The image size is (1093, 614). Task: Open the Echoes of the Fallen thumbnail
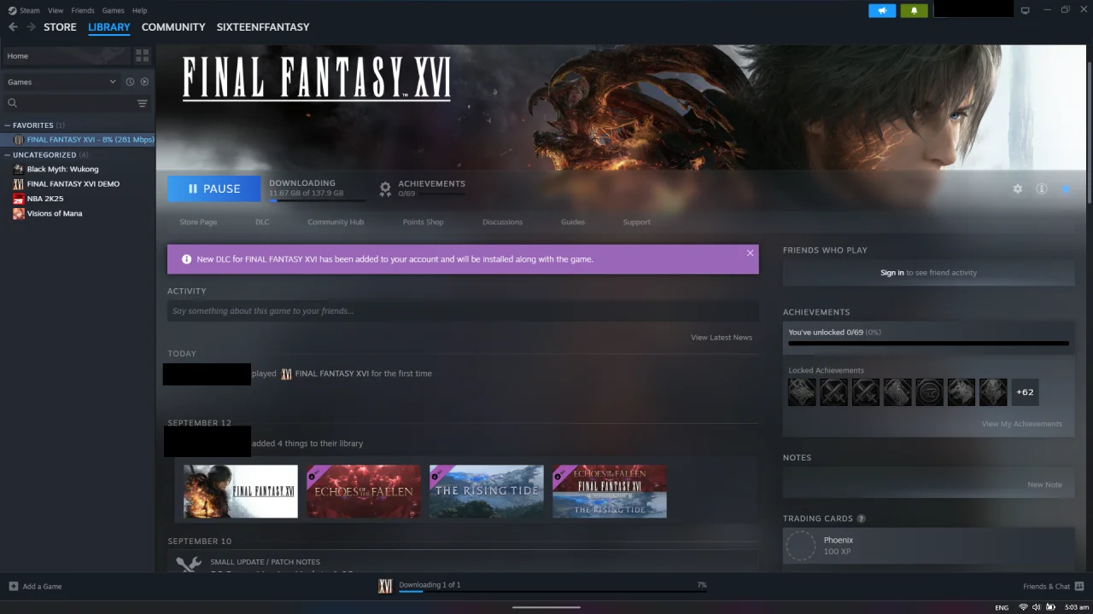pyautogui.click(x=364, y=491)
